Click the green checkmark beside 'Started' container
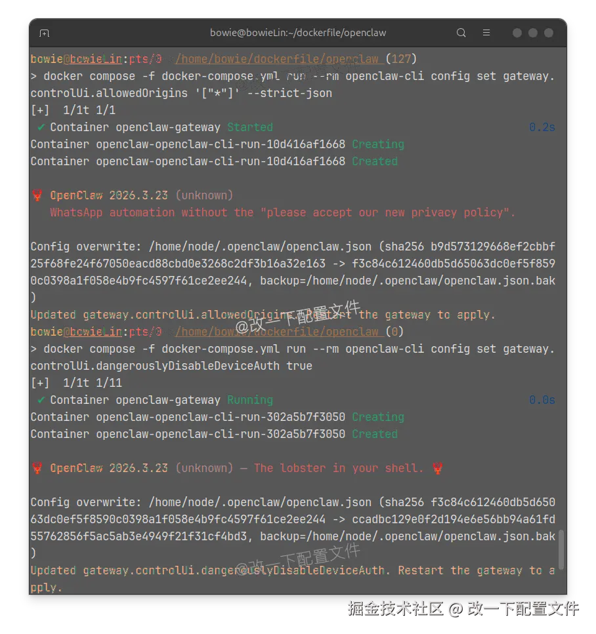This screenshot has height=634, width=596. 41,127
